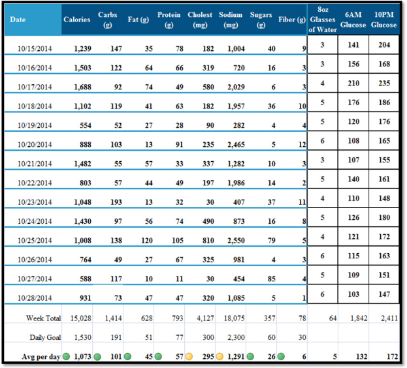The image size is (407, 368).
Task: Click the green indicator next to Protein average 57
Action: point(158,356)
